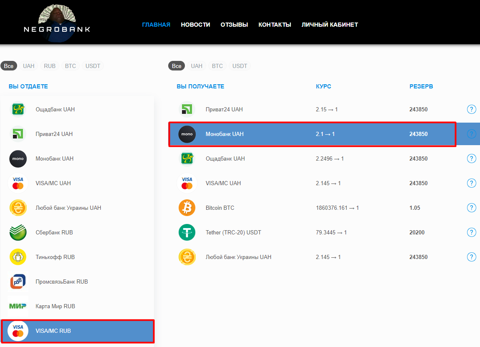Select the Все filter in the give column
This screenshot has width=480, height=347.
pyautogui.click(x=9, y=66)
